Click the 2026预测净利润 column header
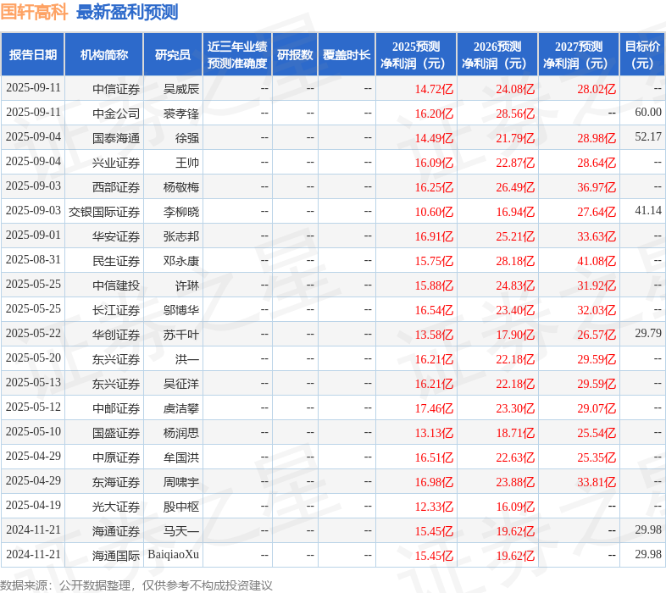666x593 pixels. pyautogui.click(x=497, y=55)
